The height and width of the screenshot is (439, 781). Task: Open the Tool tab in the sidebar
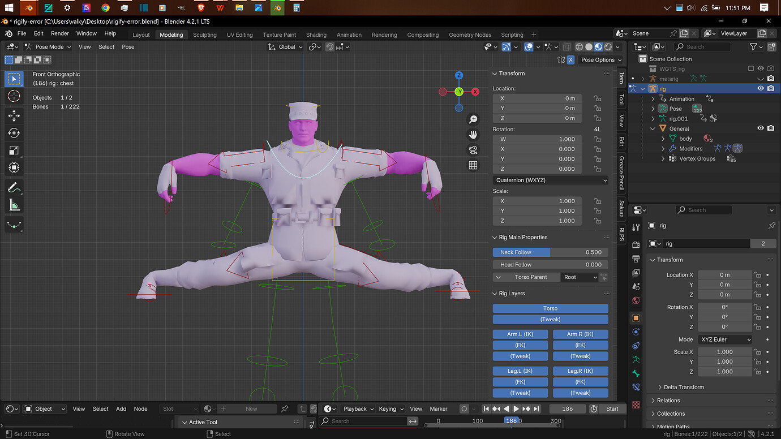click(x=621, y=99)
